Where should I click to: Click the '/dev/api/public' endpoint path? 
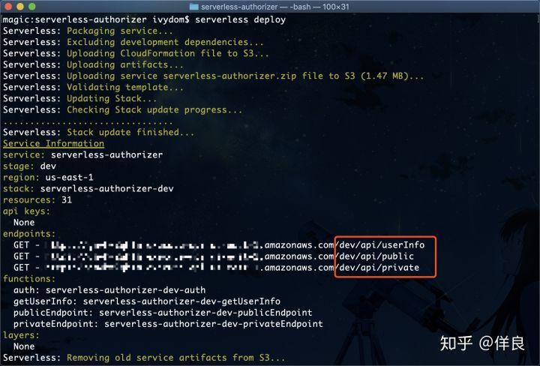[374, 256]
